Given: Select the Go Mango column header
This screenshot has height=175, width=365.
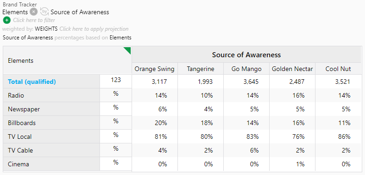Looking at the screenshot, I should (246, 69).
